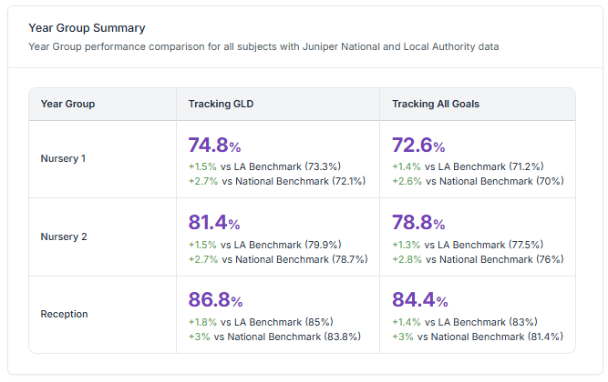Click the 78.8% Nursery 2 All Goals value
Screen dimensions: 608x382
(x=418, y=224)
